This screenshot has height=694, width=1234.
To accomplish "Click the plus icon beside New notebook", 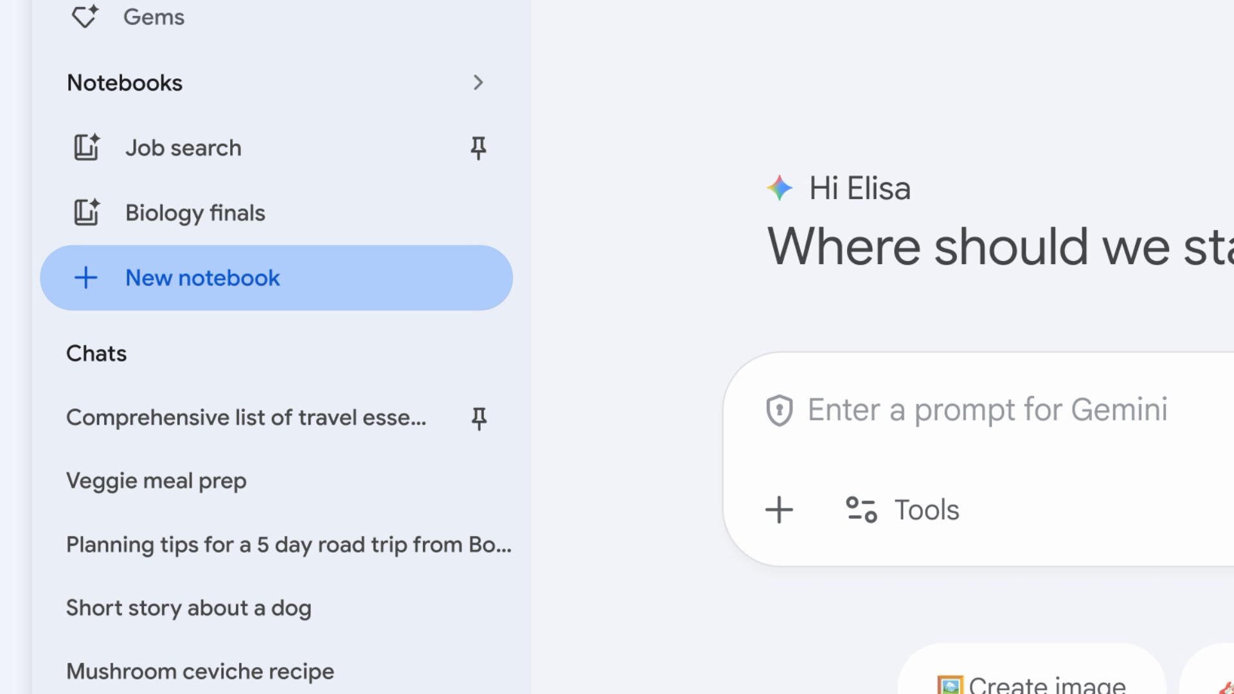I will (85, 278).
